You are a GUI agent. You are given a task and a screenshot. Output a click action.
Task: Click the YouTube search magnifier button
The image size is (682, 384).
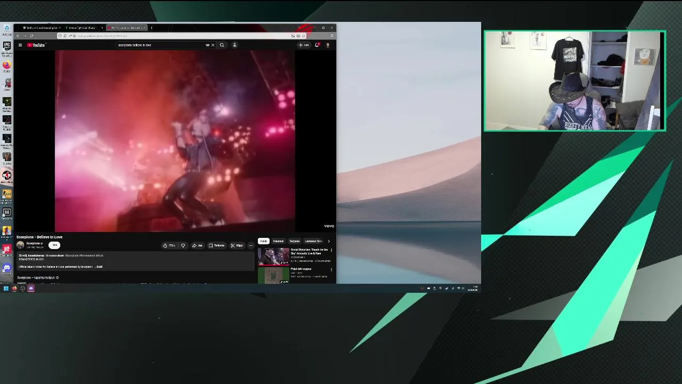[222, 45]
